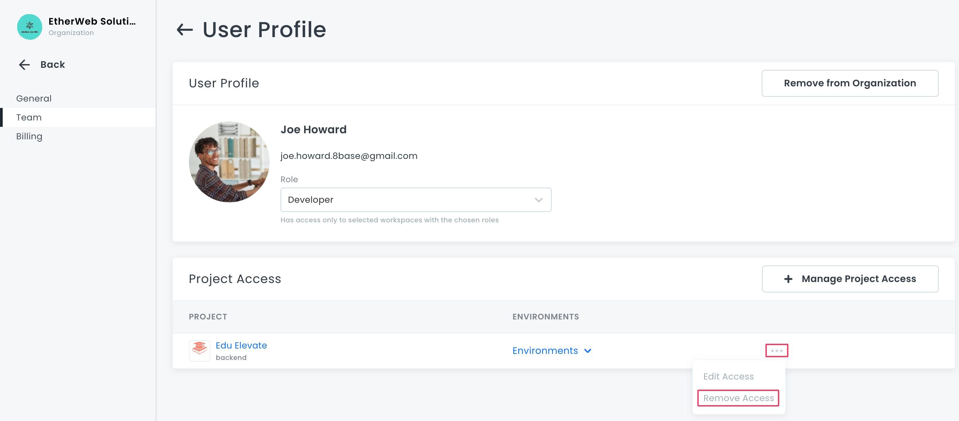Open the three-dots menu for Edu Elevate
959x421 pixels.
pos(777,350)
